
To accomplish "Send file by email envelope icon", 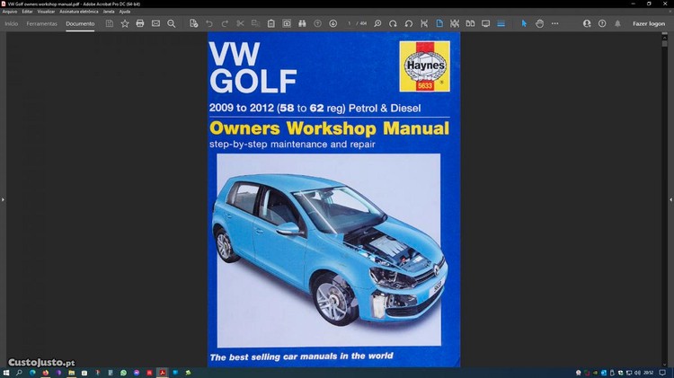I will pos(155,23).
